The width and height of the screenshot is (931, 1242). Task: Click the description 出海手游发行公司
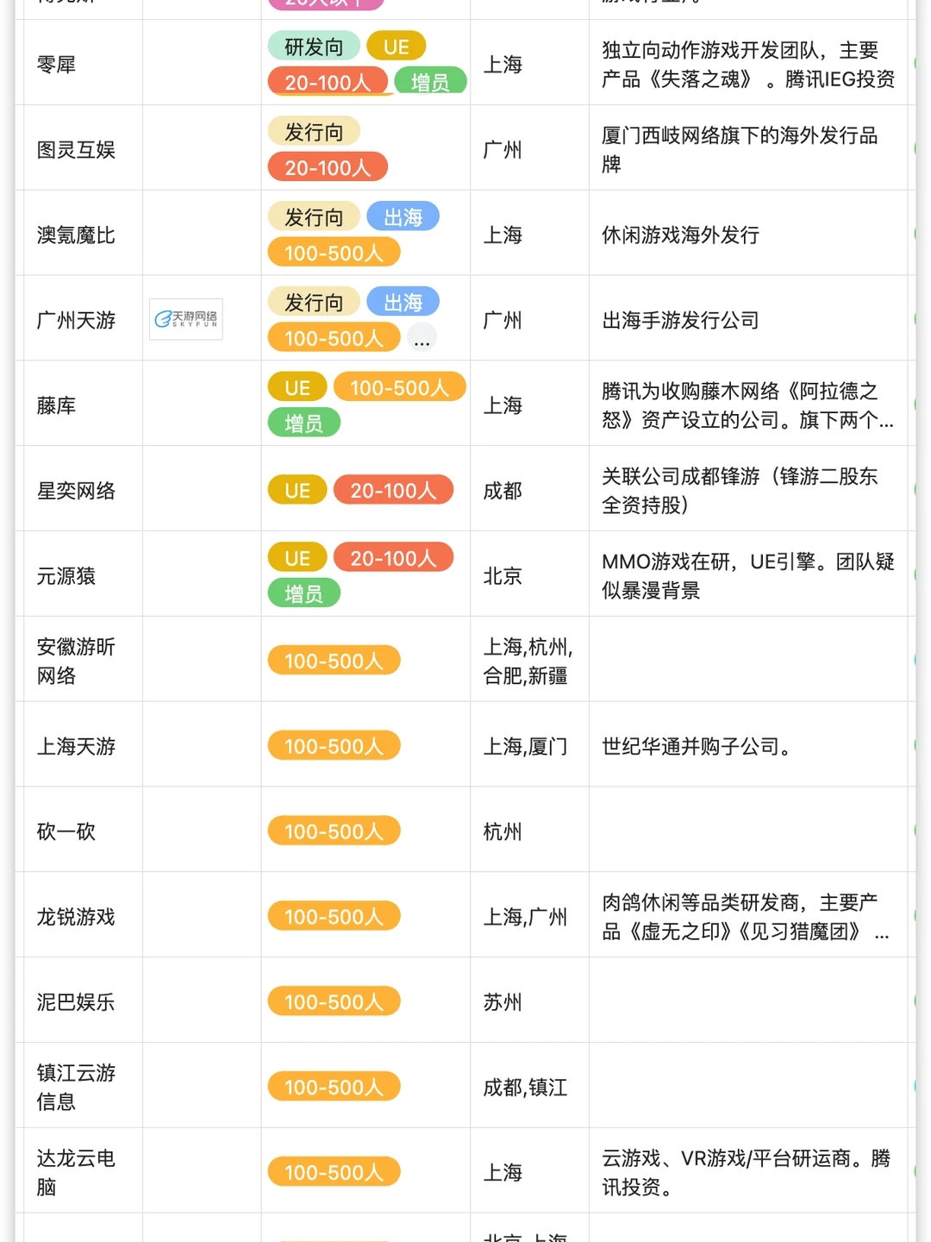[680, 321]
